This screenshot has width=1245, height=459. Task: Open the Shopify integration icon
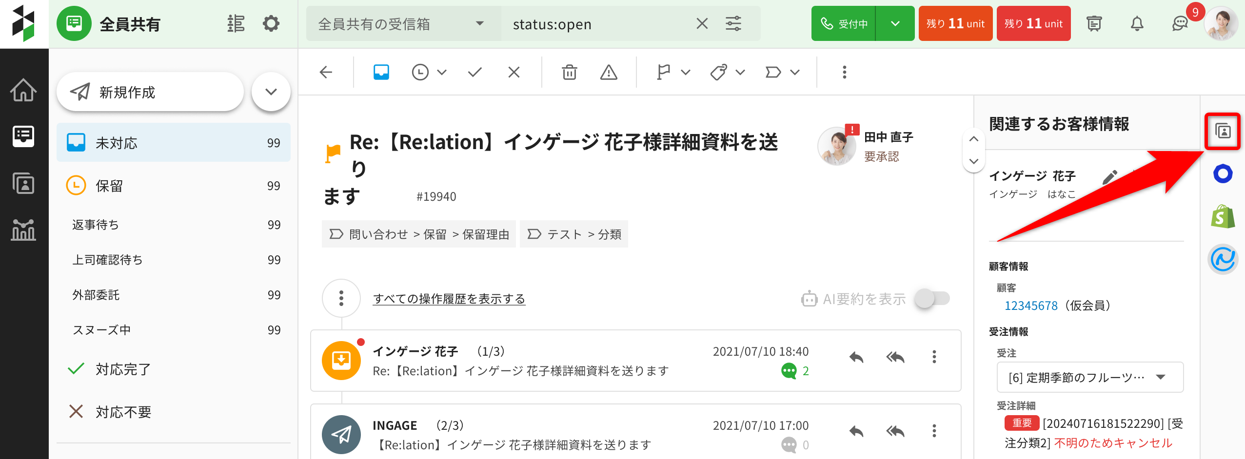coord(1223,217)
